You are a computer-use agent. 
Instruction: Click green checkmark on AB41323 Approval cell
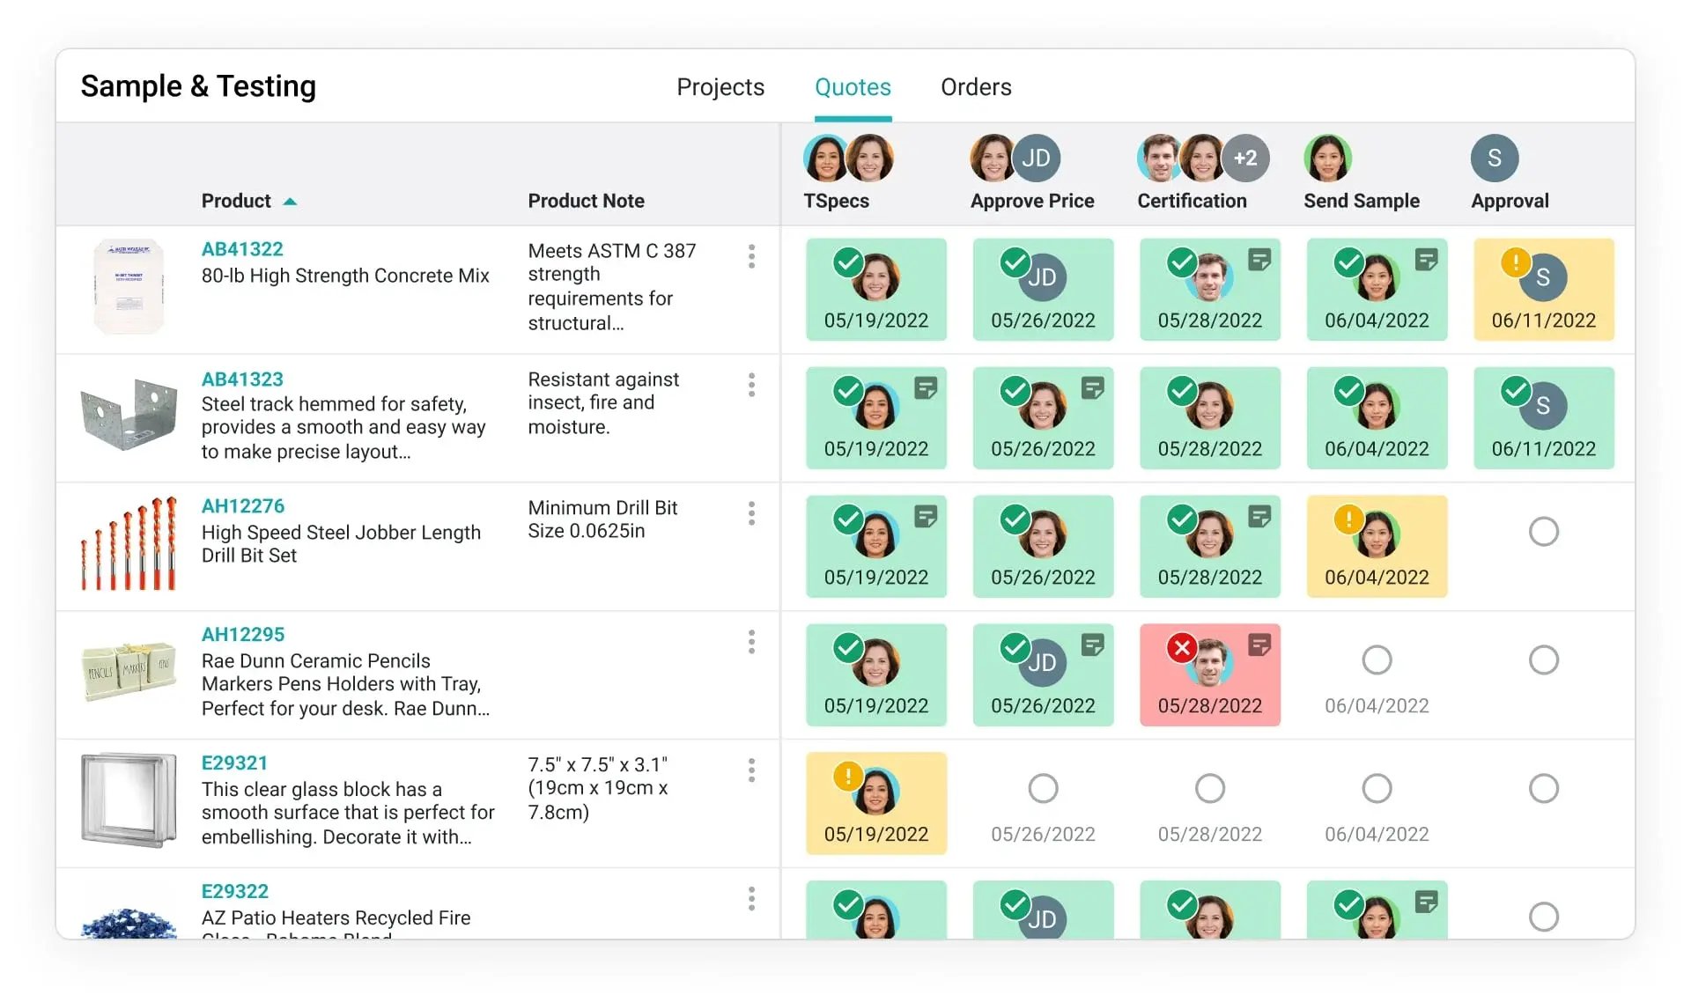1515,390
